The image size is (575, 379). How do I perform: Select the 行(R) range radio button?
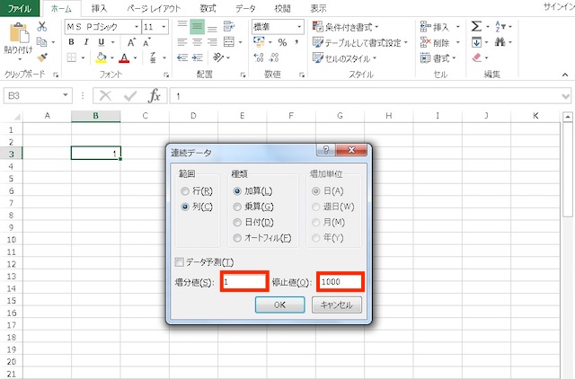point(186,190)
